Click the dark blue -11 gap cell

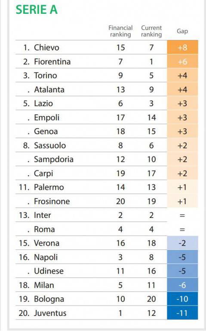pyautogui.click(x=182, y=313)
